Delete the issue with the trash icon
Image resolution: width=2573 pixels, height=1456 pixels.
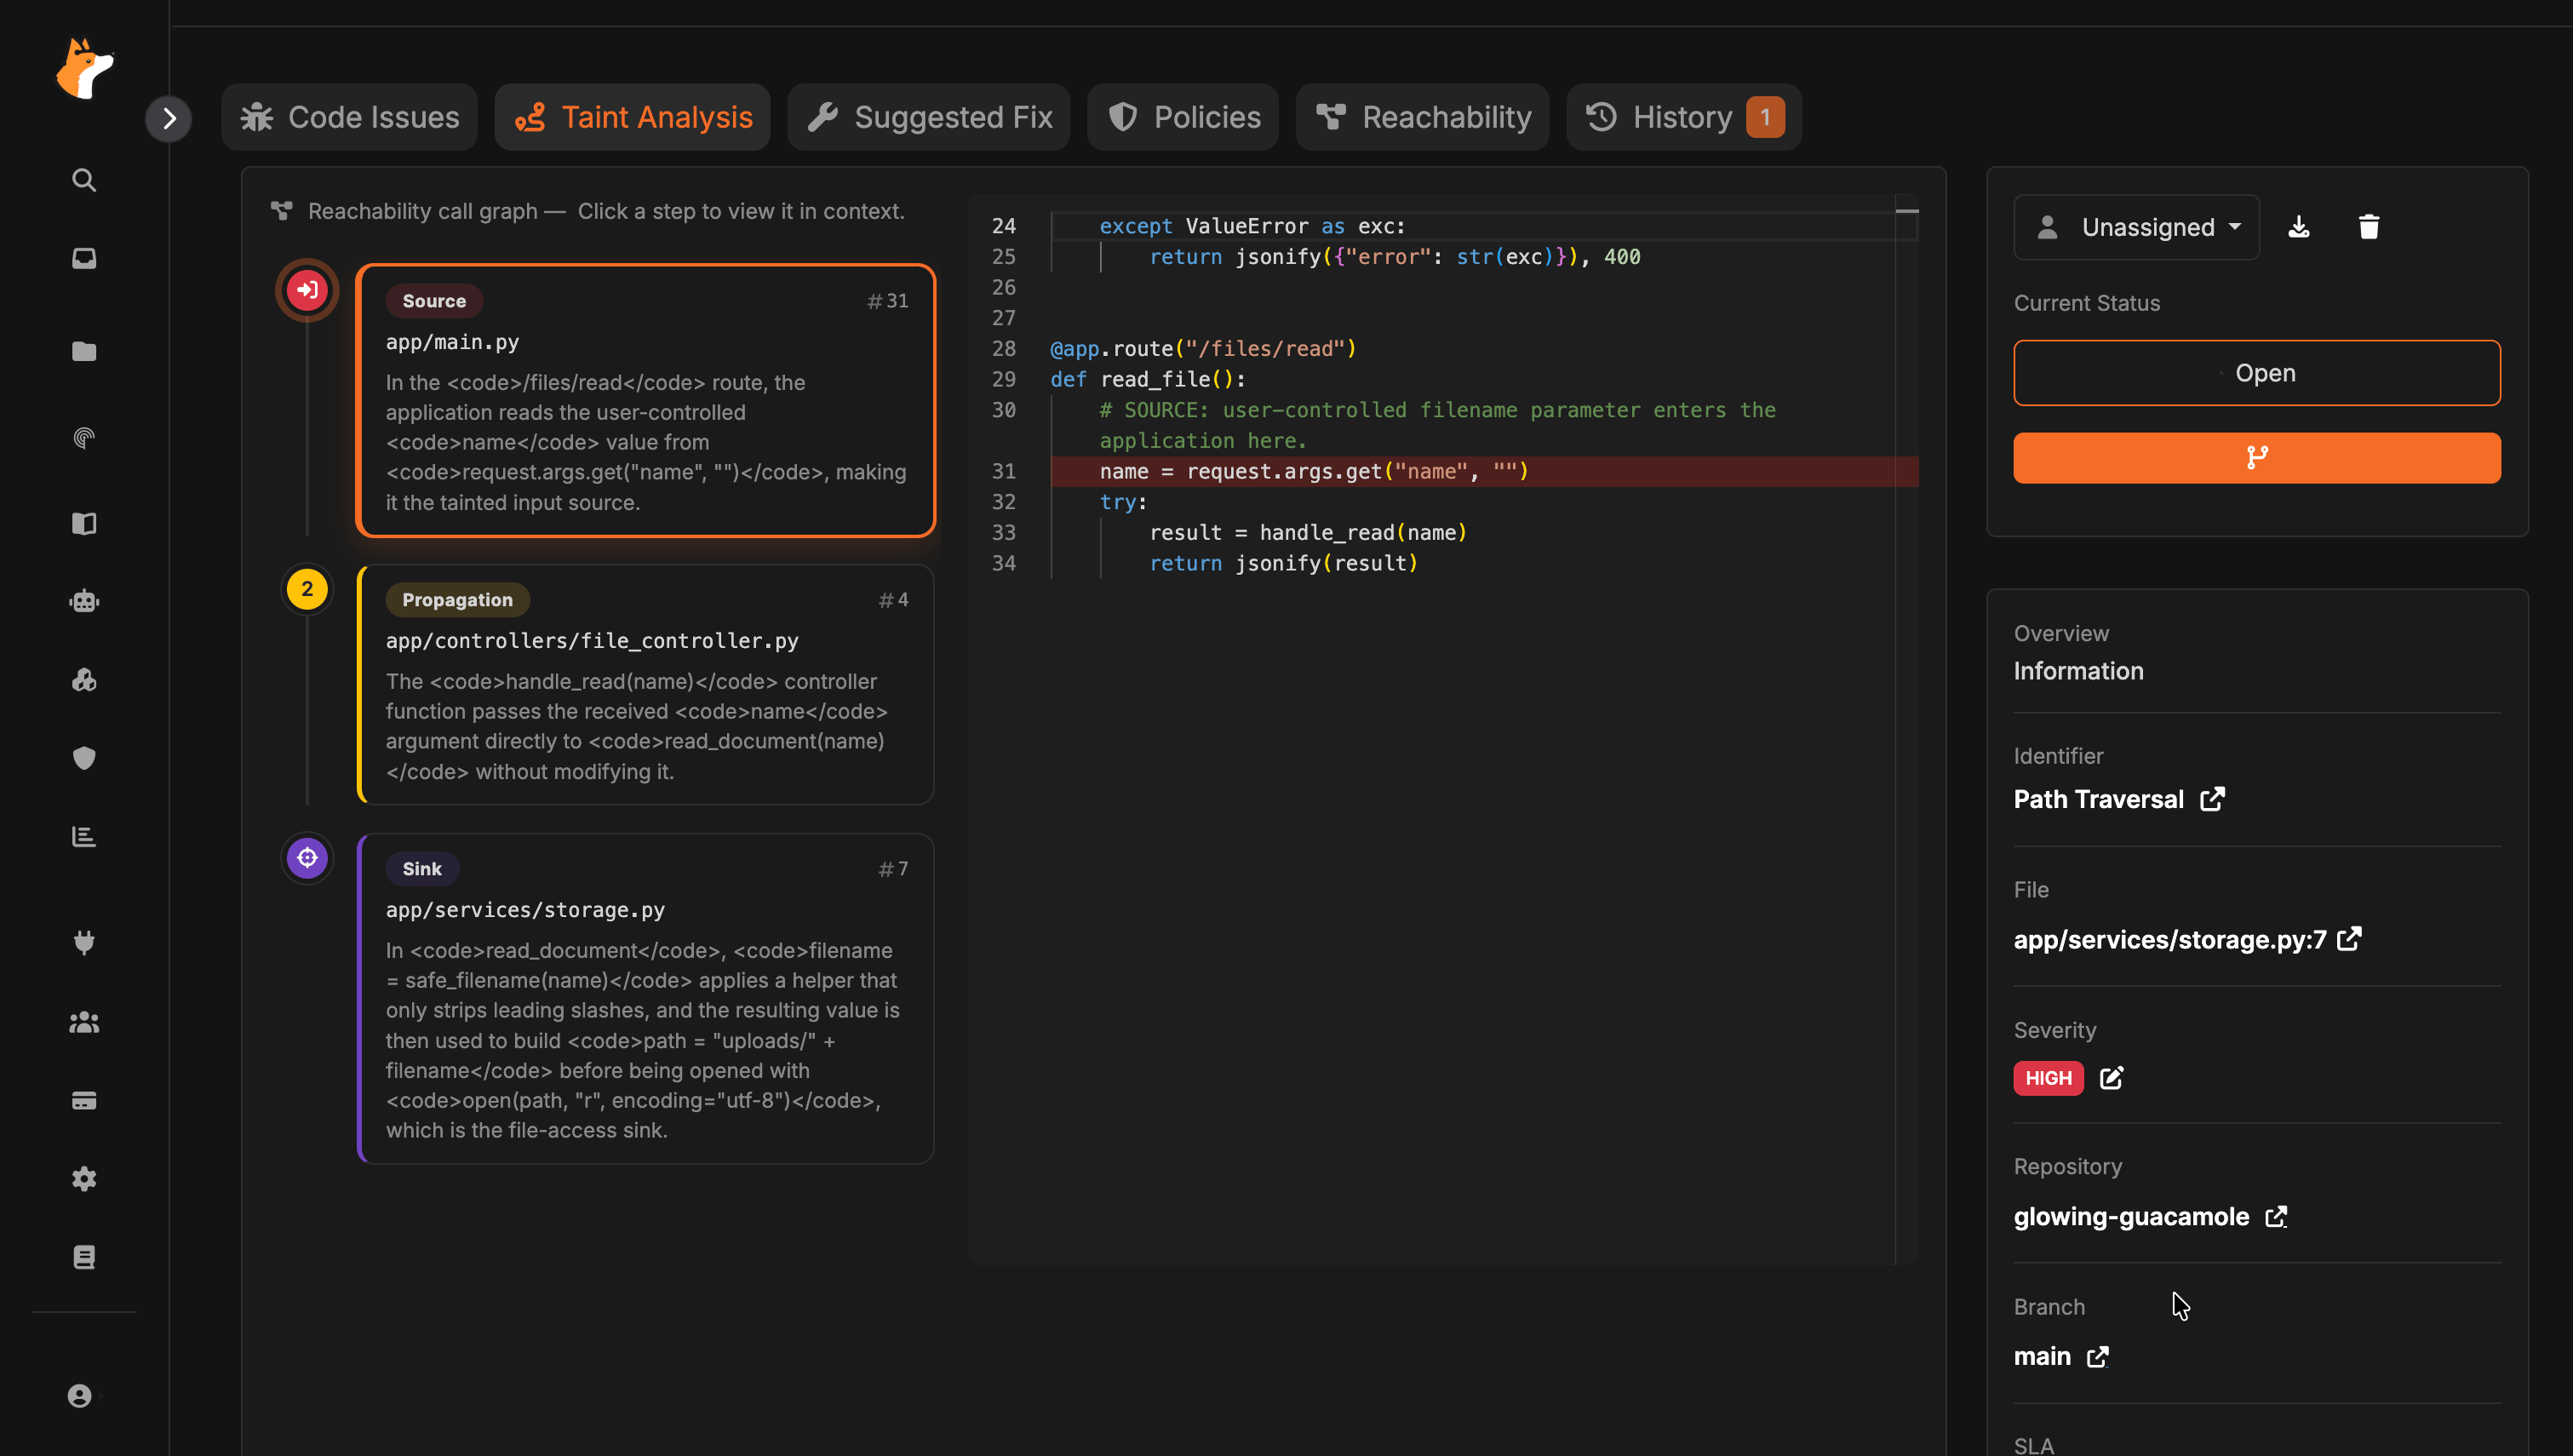tap(2368, 227)
